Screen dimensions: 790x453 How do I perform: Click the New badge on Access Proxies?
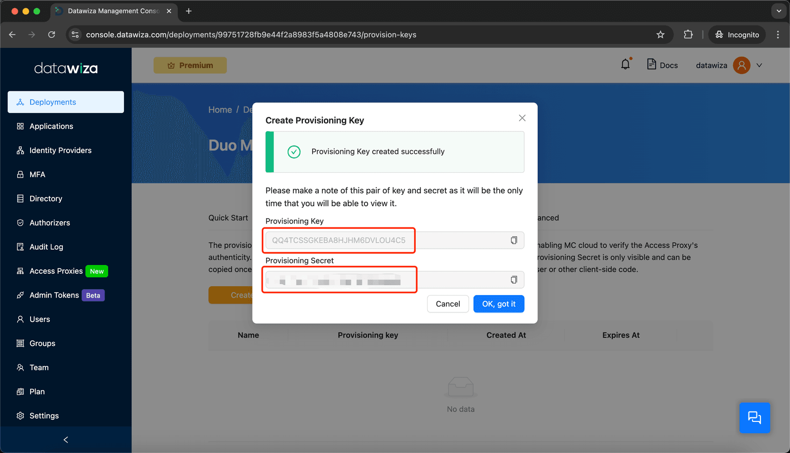97,271
